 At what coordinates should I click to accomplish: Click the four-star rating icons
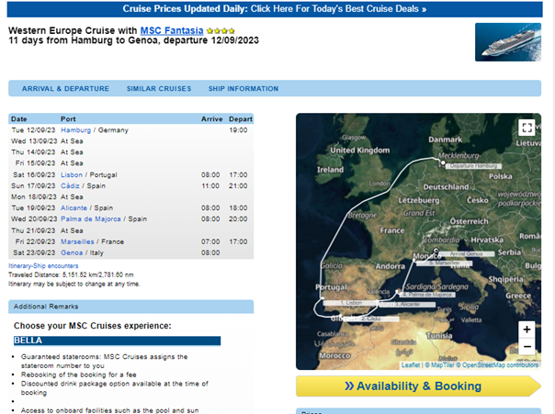pos(221,31)
